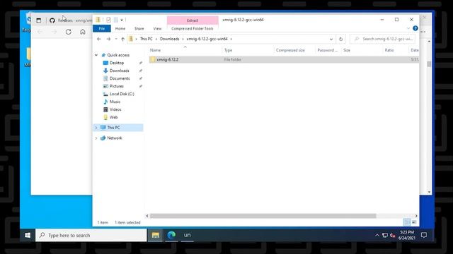Click This PC in the address path
453x254 pixels.
pos(147,39)
